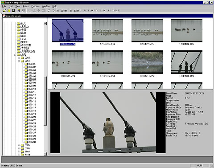Select thumbnail 171B4012.JPG
214x168 pixels.
click(x=187, y=30)
